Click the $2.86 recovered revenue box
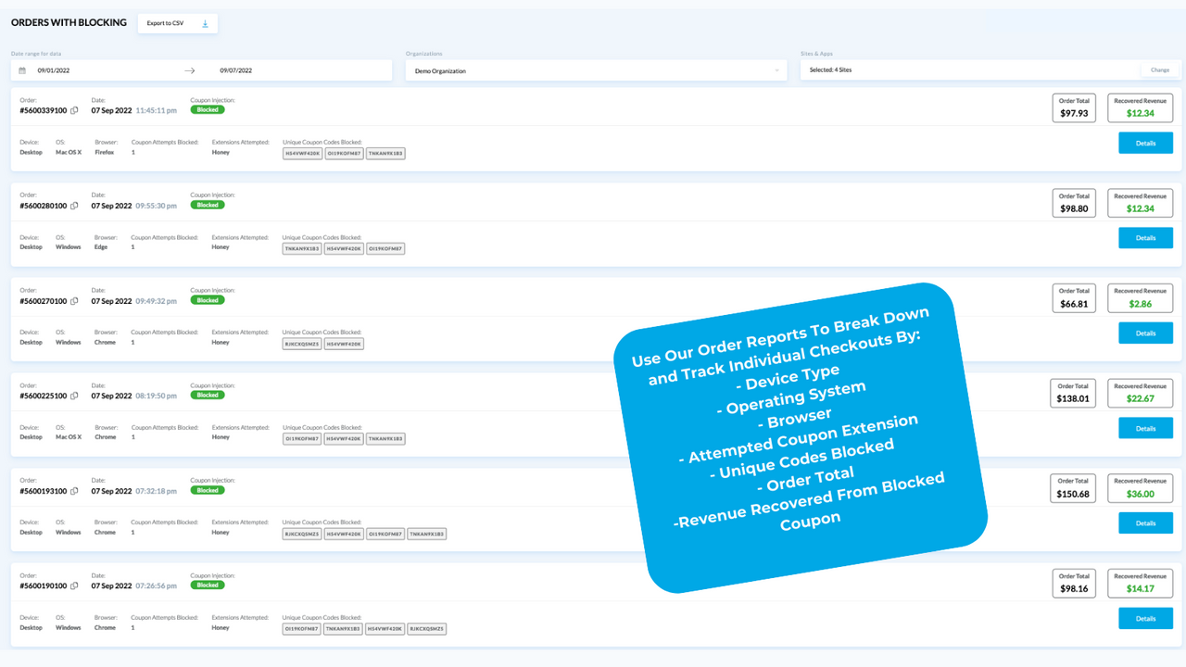The image size is (1186, 667). pyautogui.click(x=1141, y=298)
